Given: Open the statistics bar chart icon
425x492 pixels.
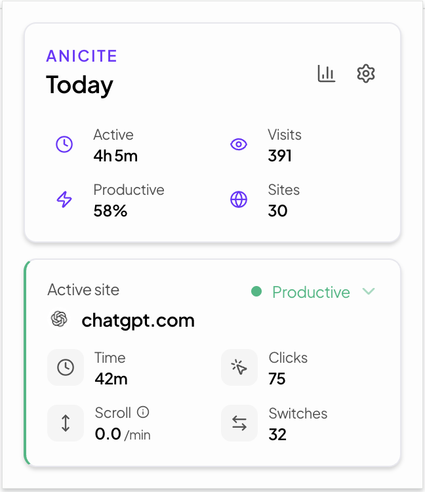Looking at the screenshot, I should [x=326, y=73].
